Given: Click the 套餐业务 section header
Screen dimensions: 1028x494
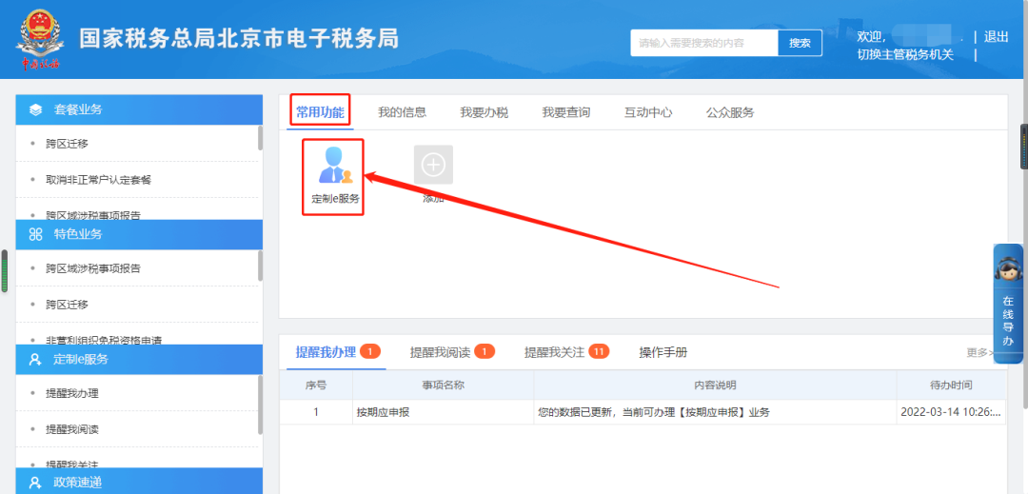Looking at the screenshot, I should (x=139, y=109).
